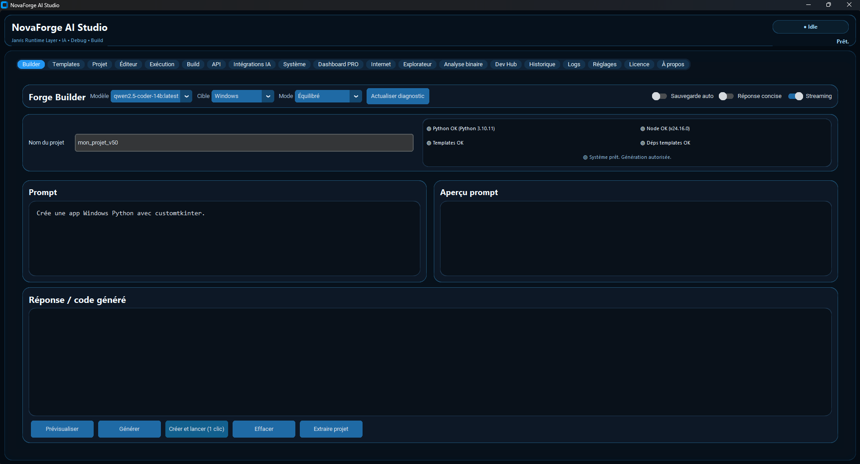Click the Idle status pill
The image size is (860, 464).
[x=810, y=27]
